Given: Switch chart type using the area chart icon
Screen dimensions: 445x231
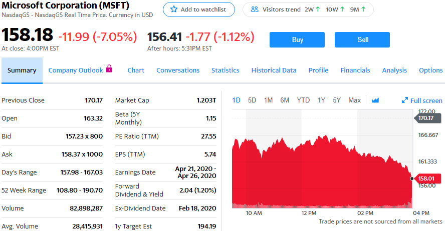Looking at the screenshot, I should click(375, 100).
